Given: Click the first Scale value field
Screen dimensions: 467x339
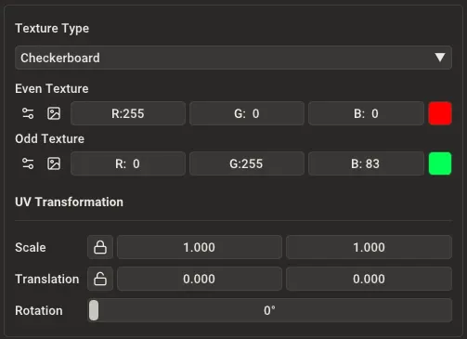Looking at the screenshot, I should tap(200, 247).
